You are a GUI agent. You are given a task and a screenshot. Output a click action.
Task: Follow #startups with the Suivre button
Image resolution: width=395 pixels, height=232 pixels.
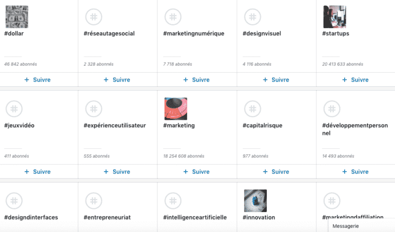(x=355, y=80)
